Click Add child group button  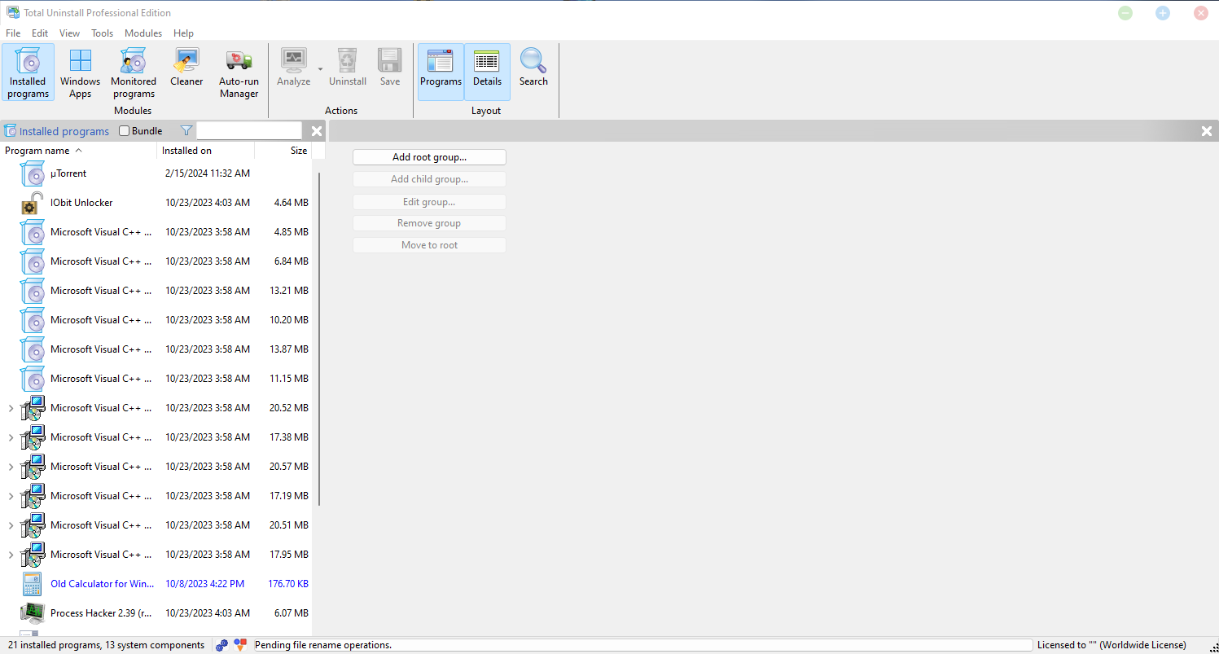point(429,179)
